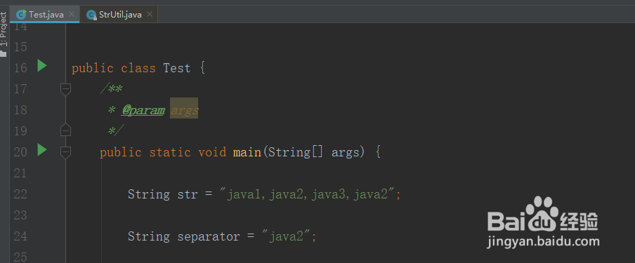Click the str variable on line 22
The width and height of the screenshot is (635, 263).
tap(188, 195)
